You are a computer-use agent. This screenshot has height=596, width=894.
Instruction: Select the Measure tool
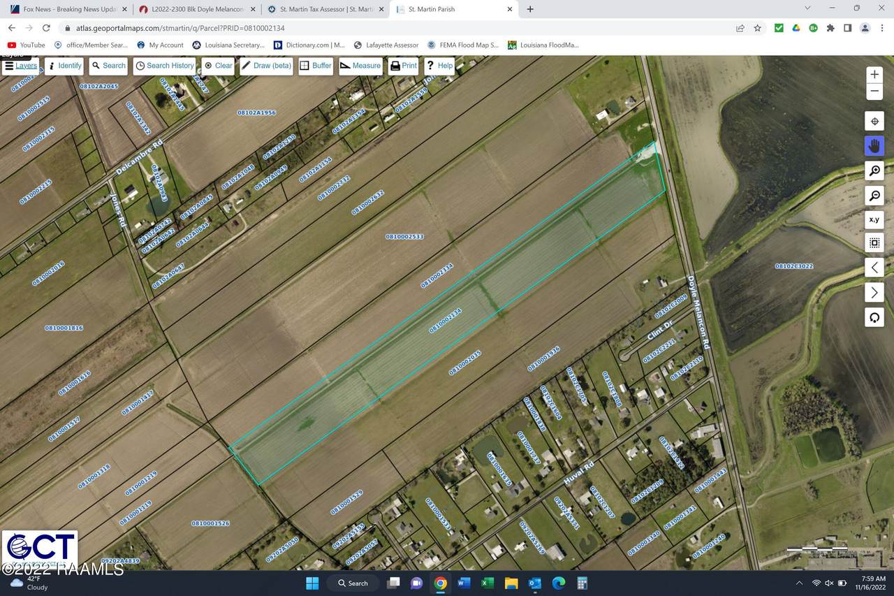pyautogui.click(x=361, y=66)
